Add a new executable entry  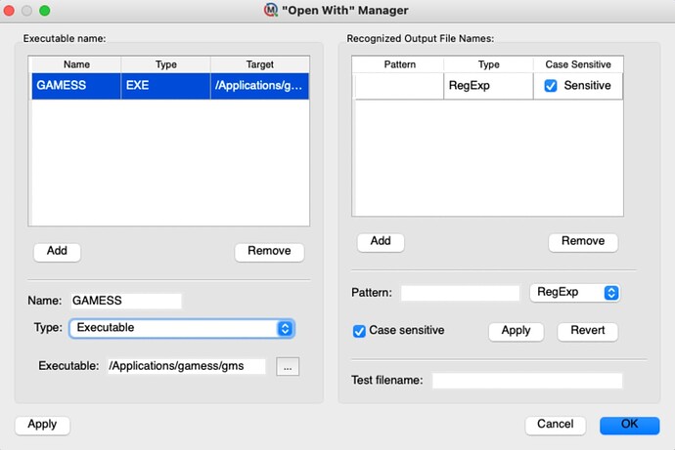(57, 251)
